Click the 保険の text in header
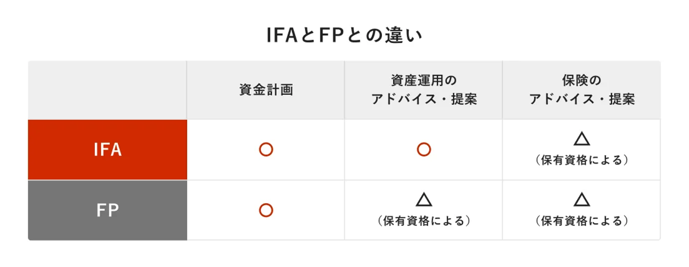 tap(581, 80)
